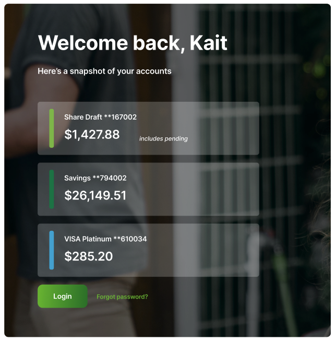
Task: Click empty area right of VISA Platinum balance
Action: tap(185, 256)
